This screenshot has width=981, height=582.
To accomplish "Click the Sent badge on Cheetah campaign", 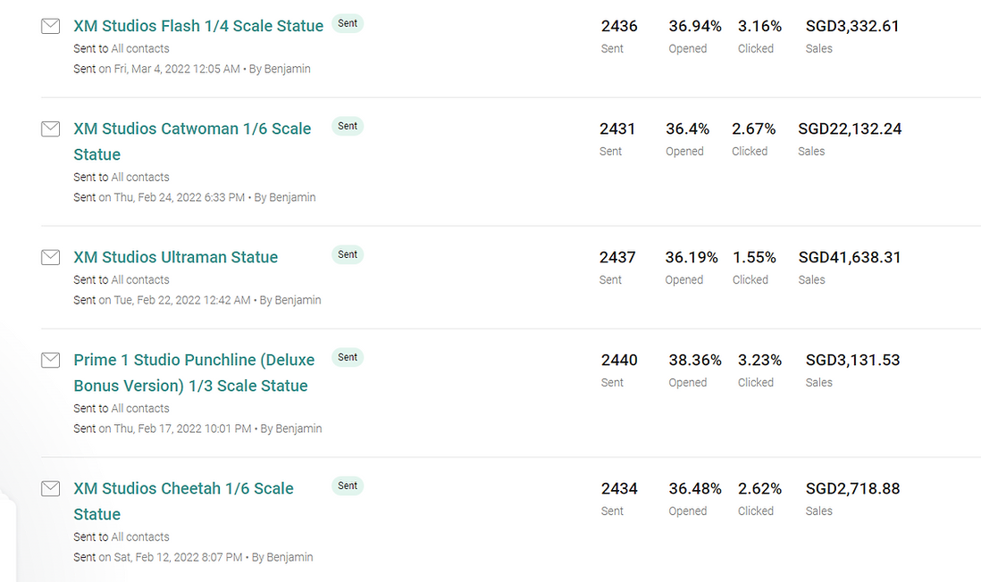I will pyautogui.click(x=348, y=486).
